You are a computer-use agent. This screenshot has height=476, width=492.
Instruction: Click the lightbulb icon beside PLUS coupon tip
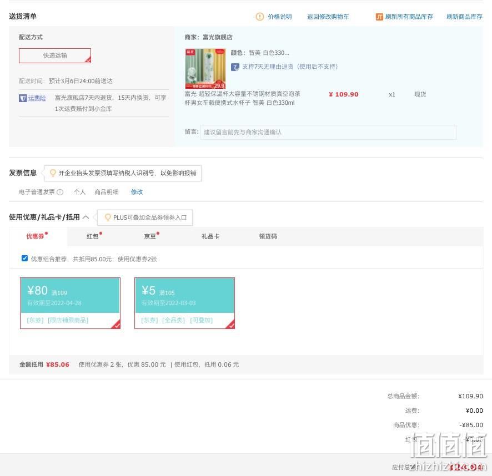click(x=108, y=217)
